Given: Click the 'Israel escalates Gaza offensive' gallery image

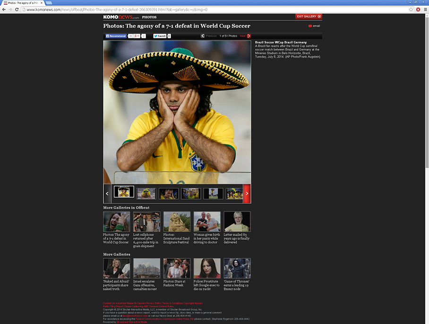Looking at the screenshot, I should [146, 268].
